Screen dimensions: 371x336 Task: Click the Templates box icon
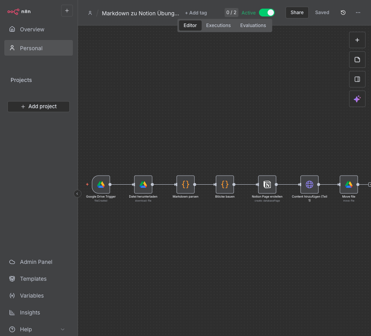pos(12,279)
